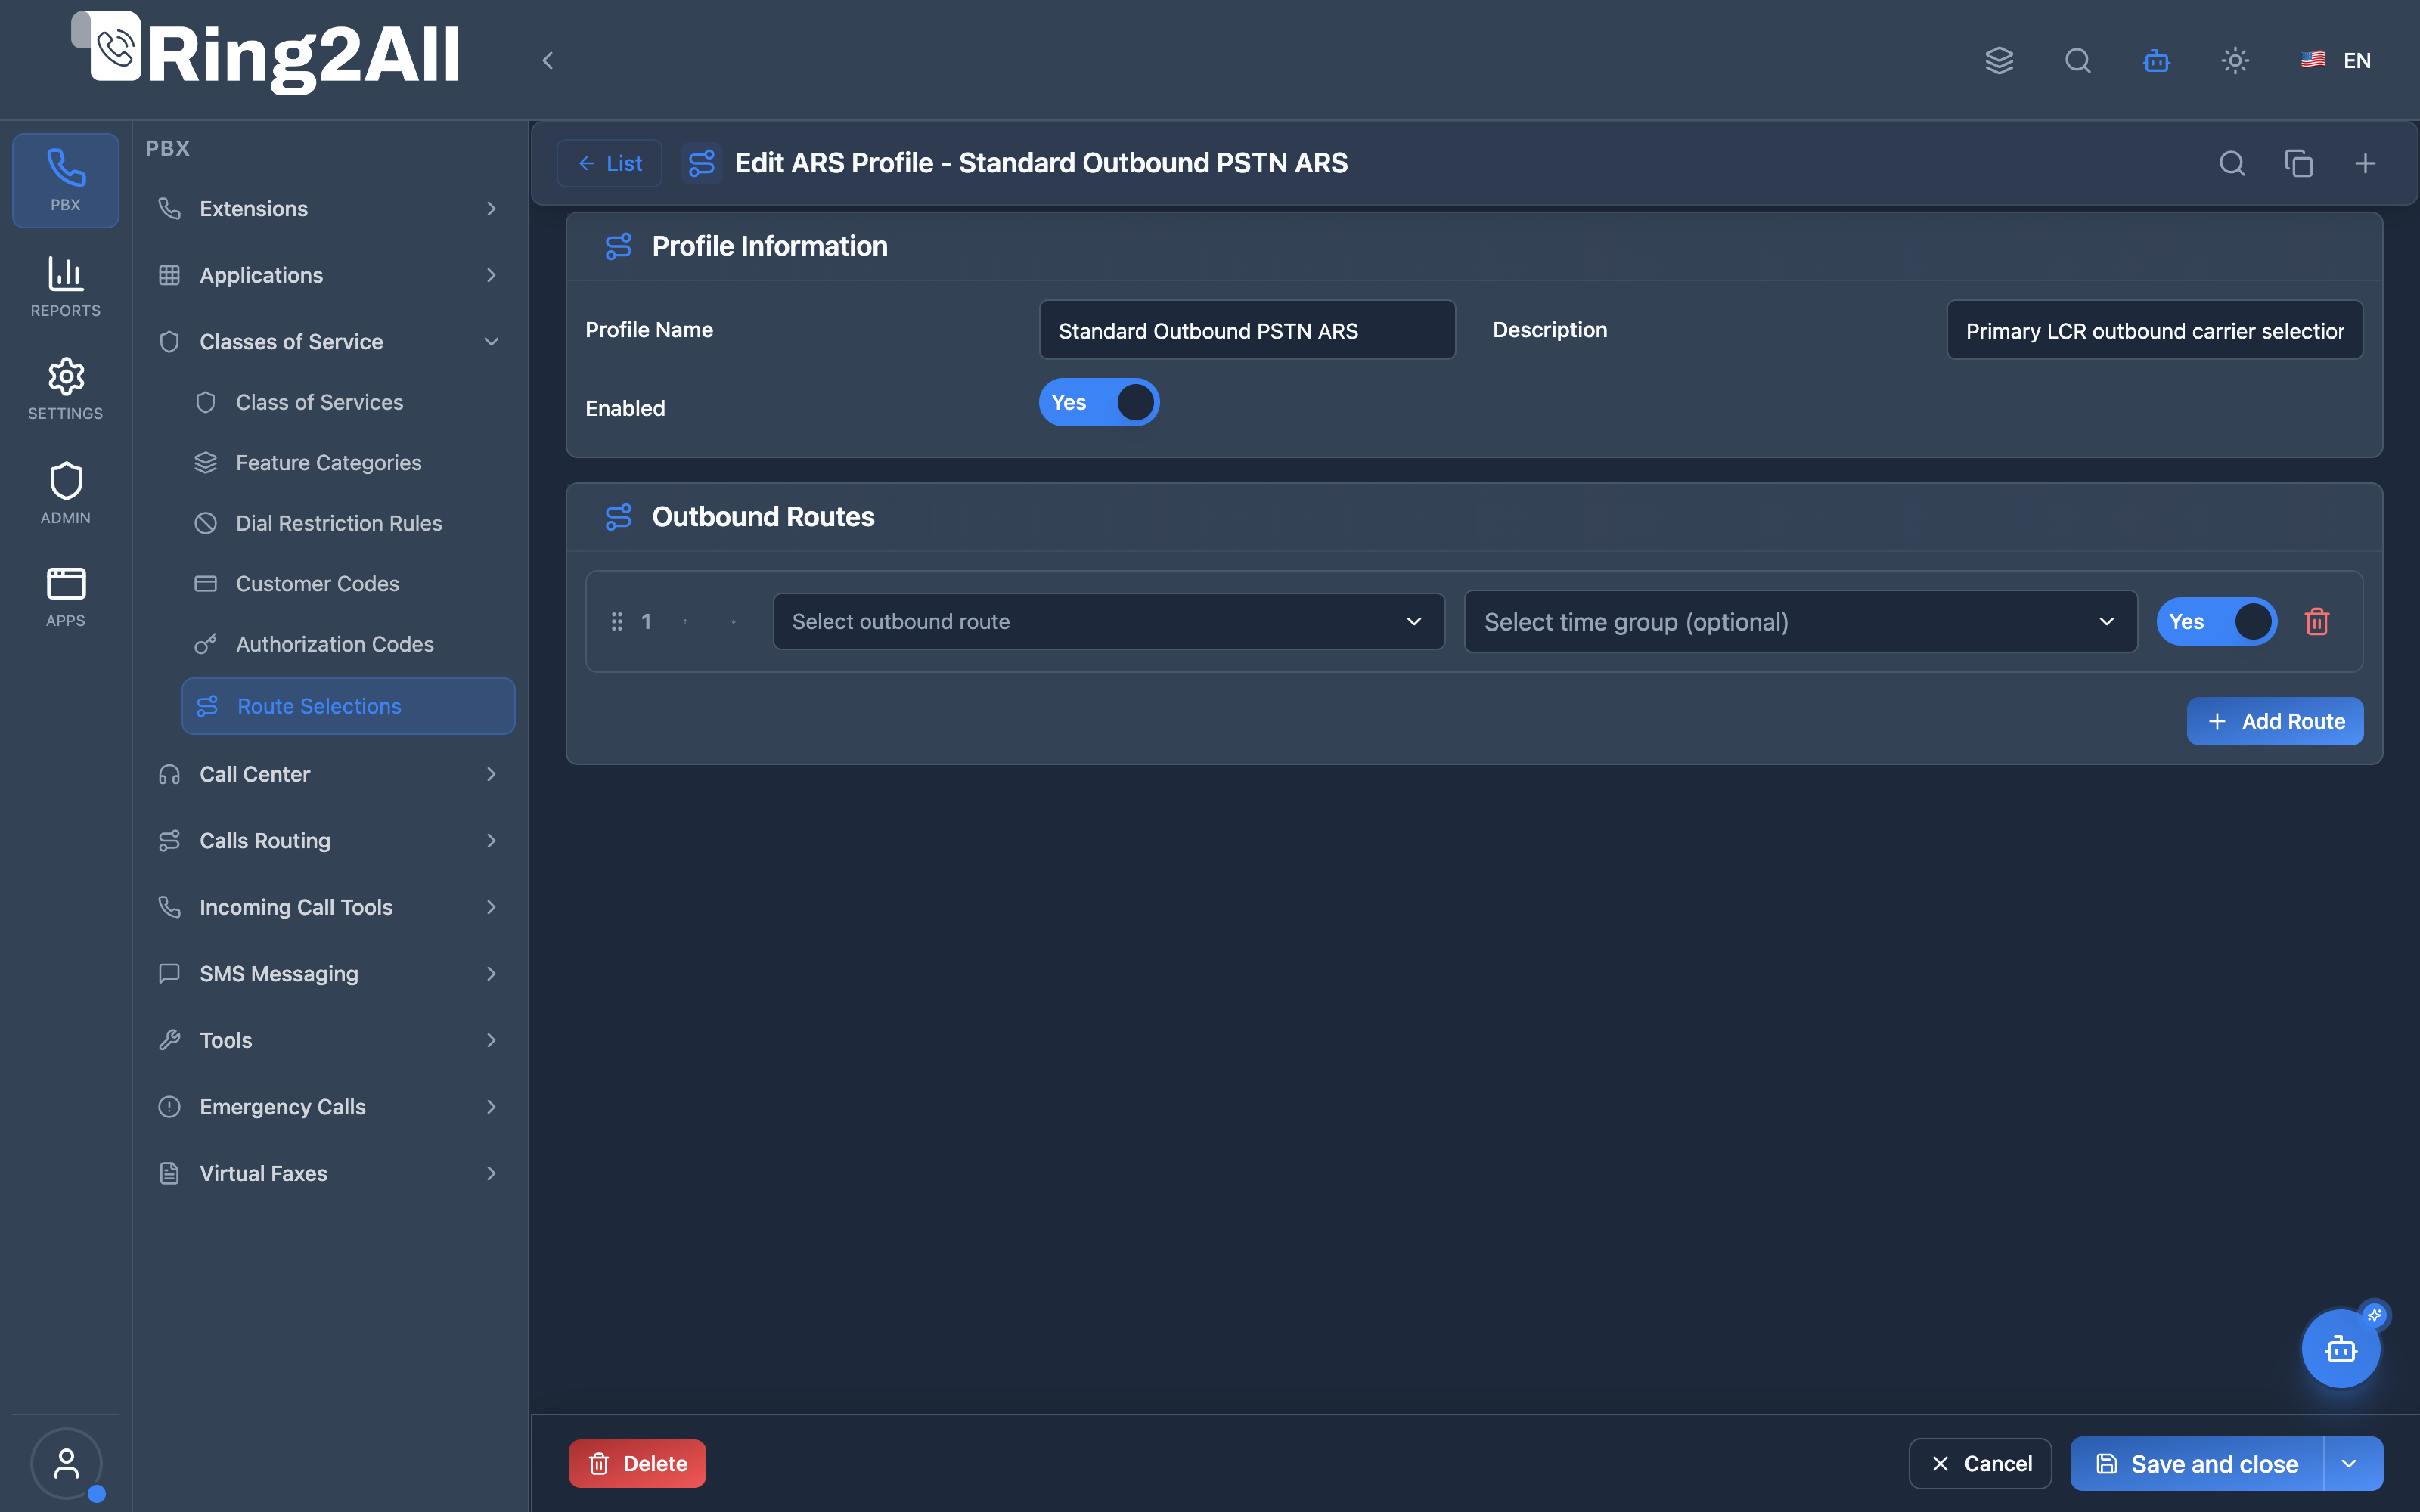Open the PBX section in left rail

point(65,180)
